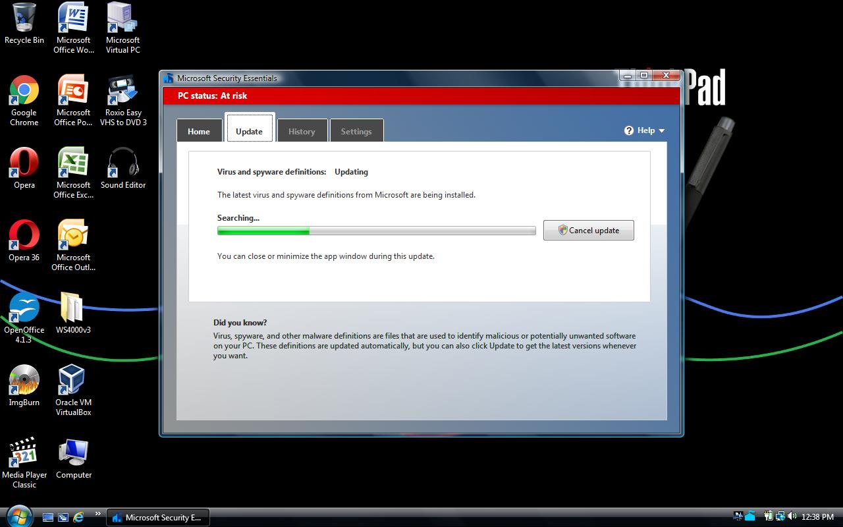This screenshot has height=527, width=843.
Task: Select the Opera 36 desktop shortcut
Action: 24,241
